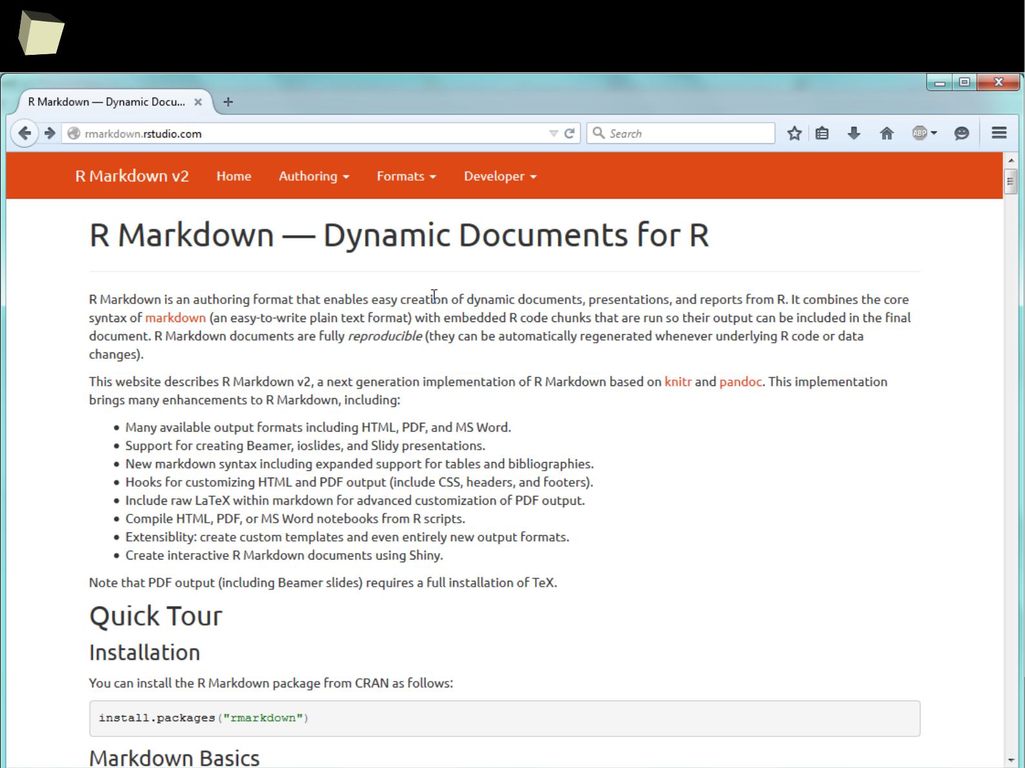Click the R Markdown v2 brand link
Screen dimensions: 1025x768
pyautogui.click(x=132, y=176)
